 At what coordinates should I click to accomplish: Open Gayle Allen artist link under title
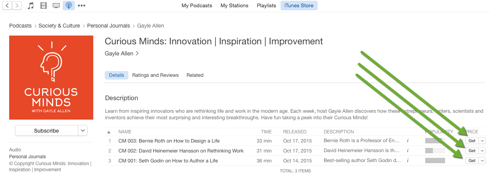coord(122,54)
